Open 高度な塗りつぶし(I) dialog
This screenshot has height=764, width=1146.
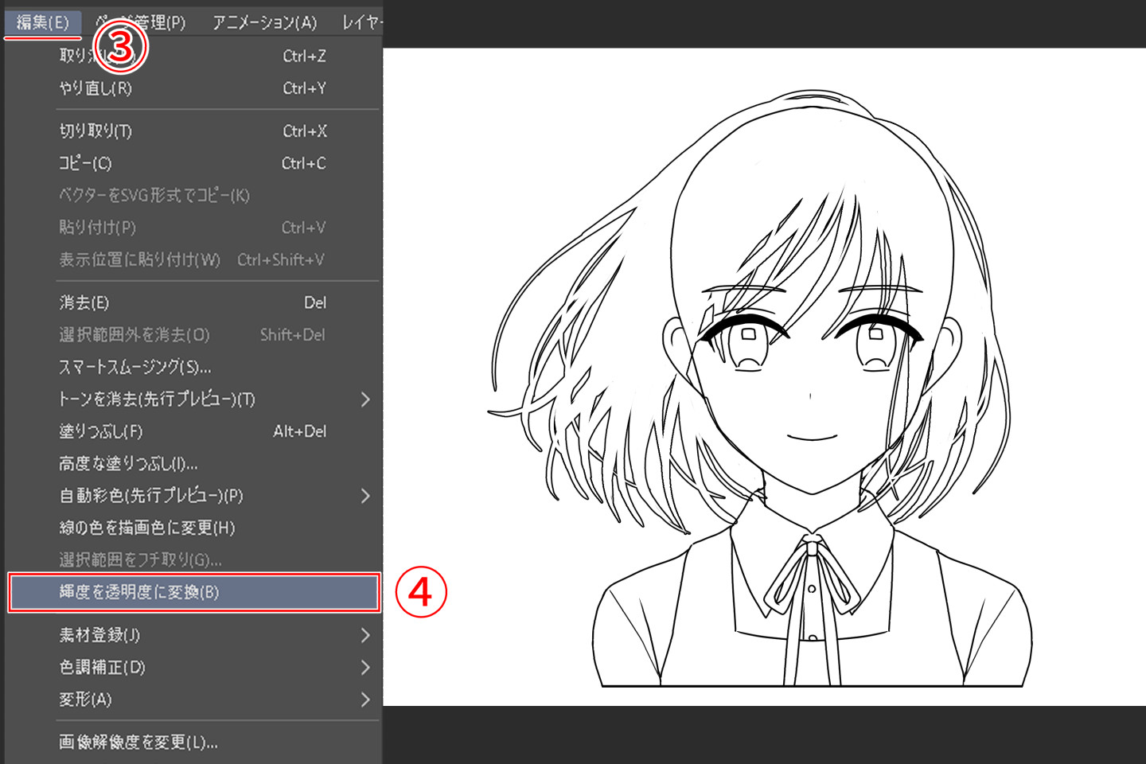pos(128,463)
